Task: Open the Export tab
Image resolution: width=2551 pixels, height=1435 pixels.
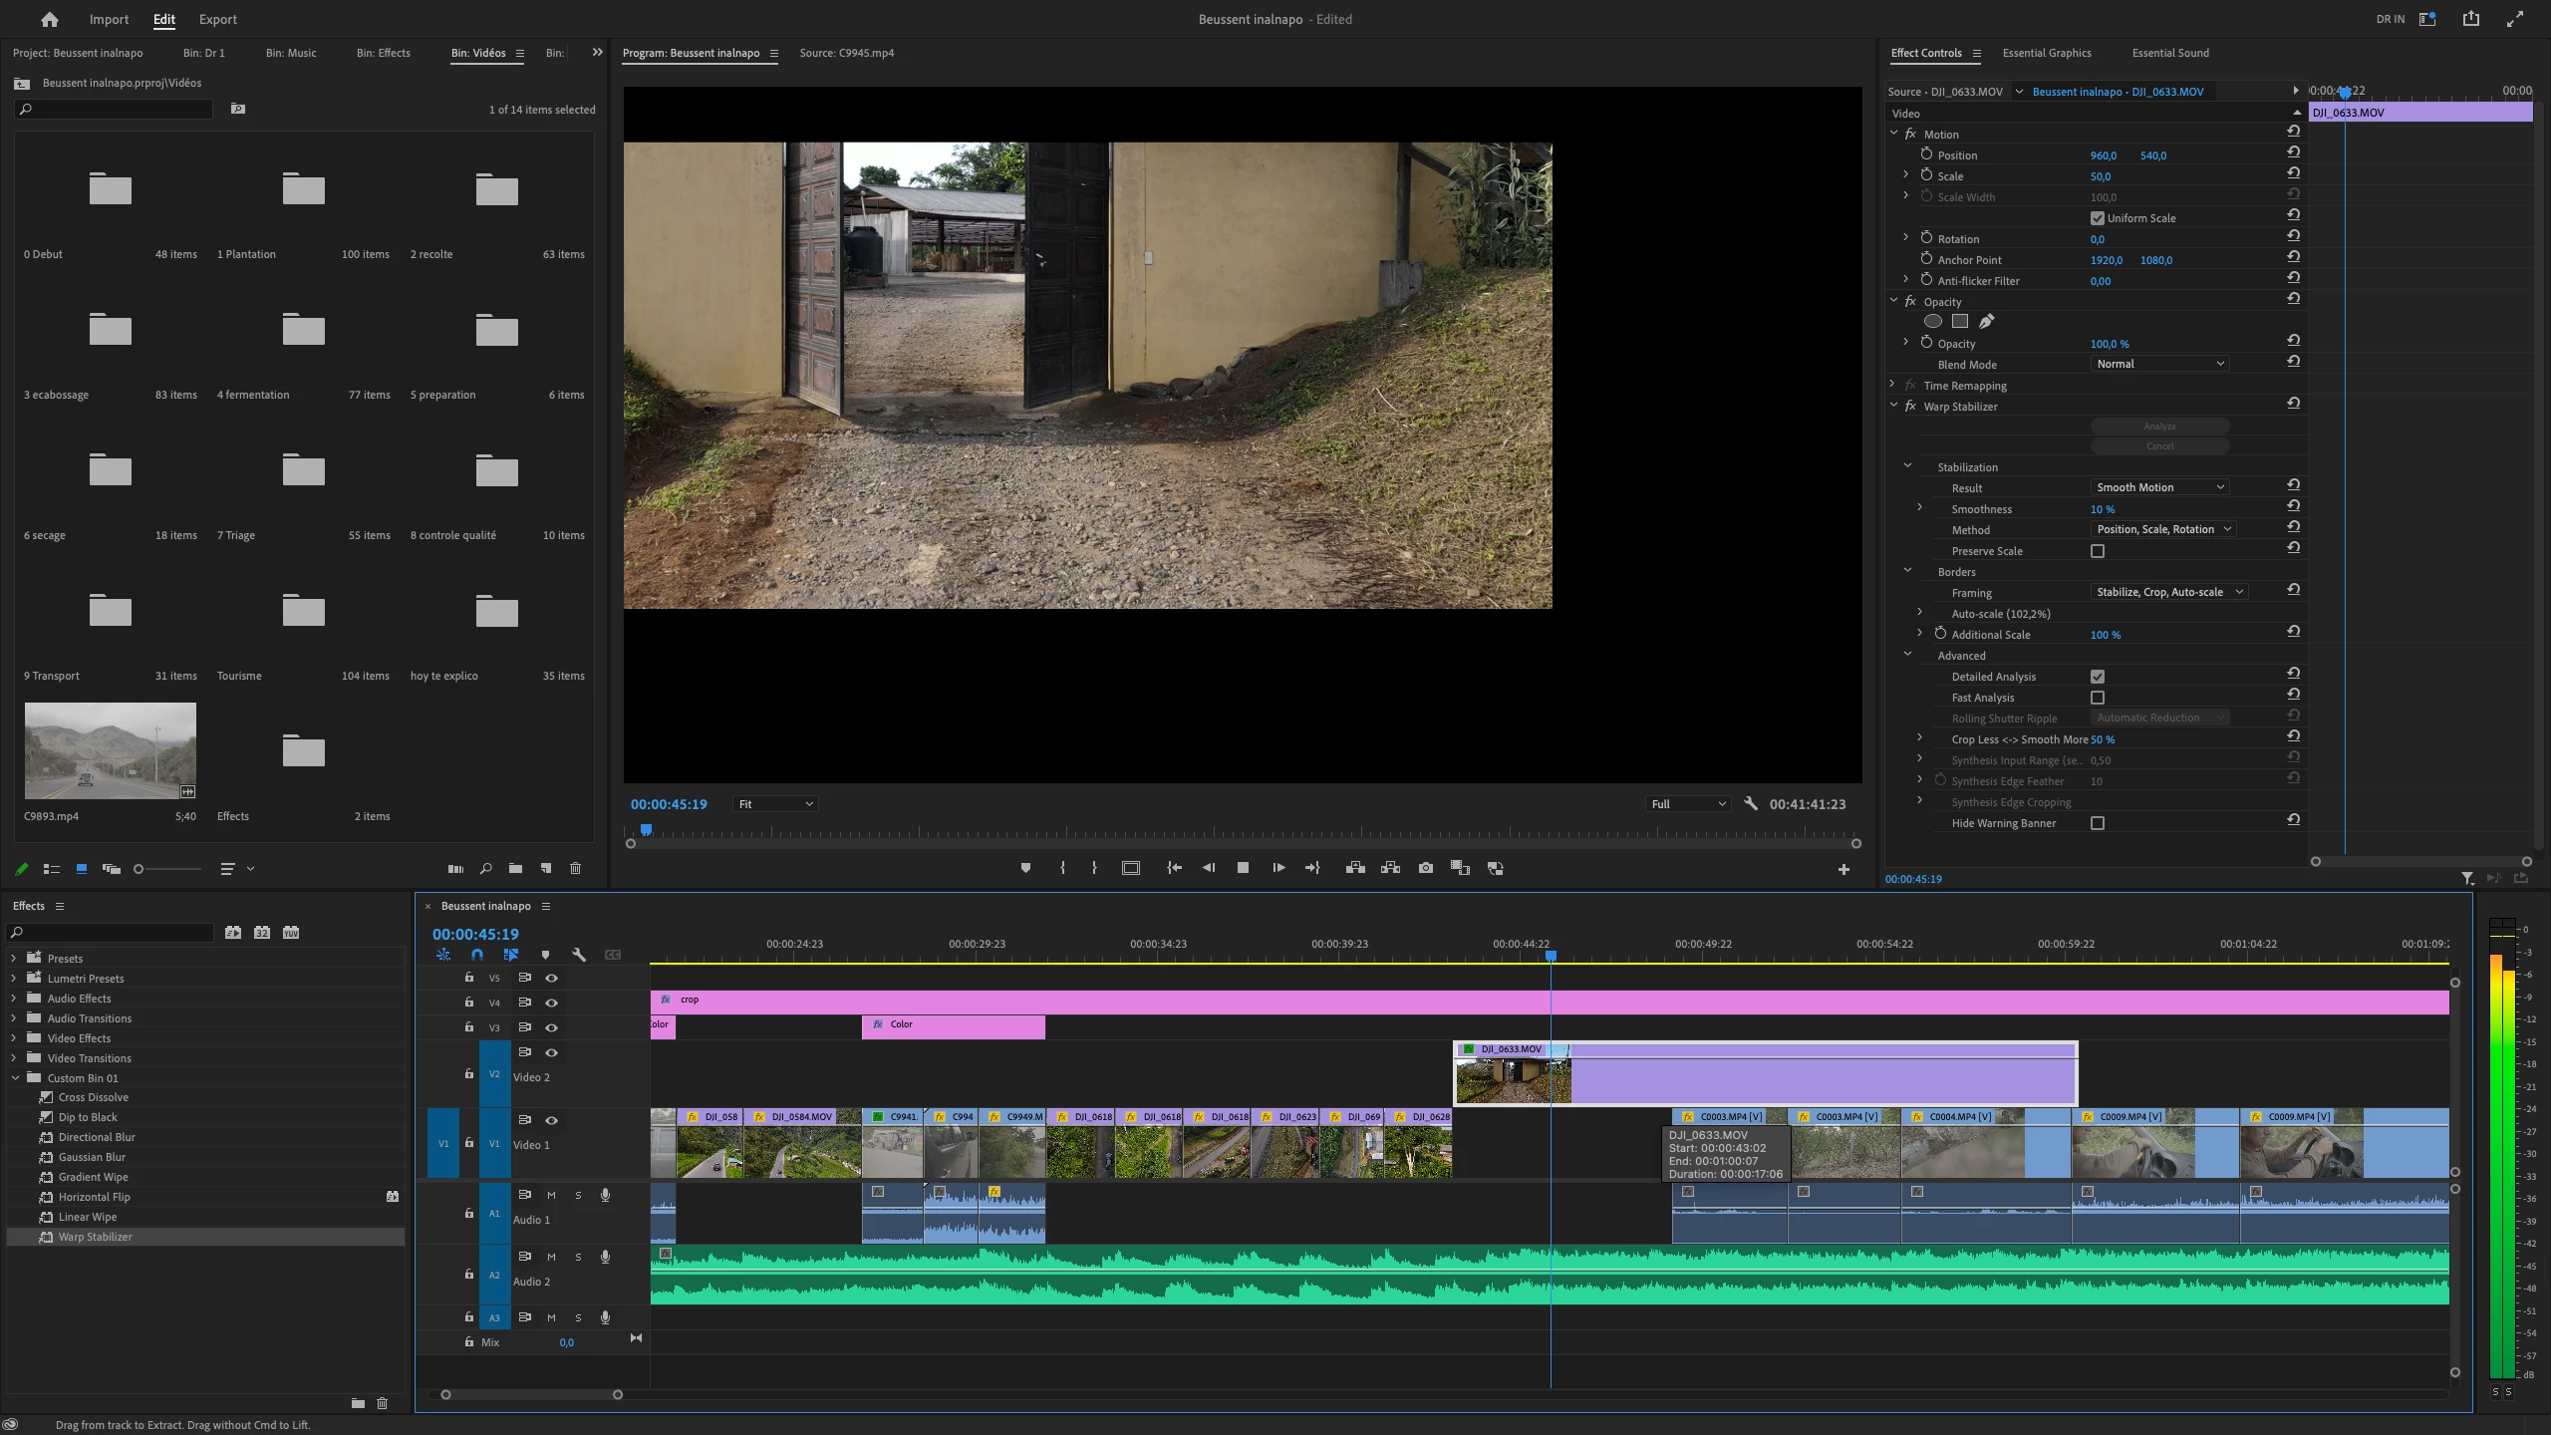Action: [x=217, y=19]
